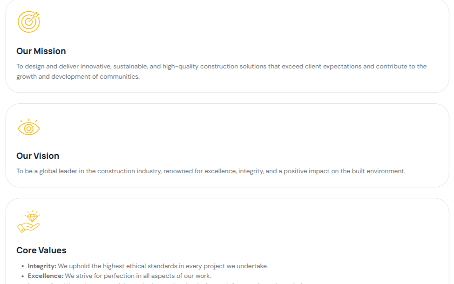
Task: Click the bold "Excellence:" label
Action: coord(45,276)
